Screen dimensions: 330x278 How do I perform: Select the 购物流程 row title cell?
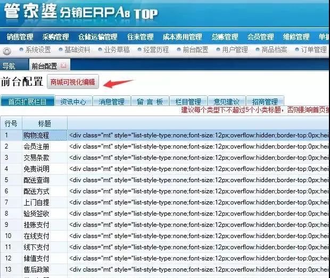(44, 135)
